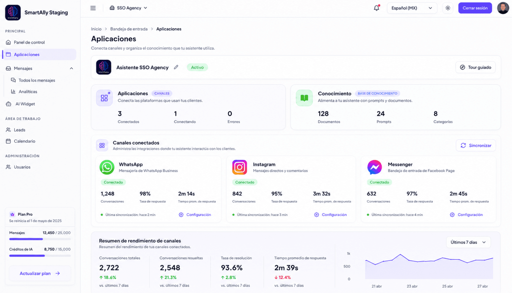Click the 2m 39s Tiempo promedio value
Viewport: 512px width, 293px height.
tap(286, 268)
